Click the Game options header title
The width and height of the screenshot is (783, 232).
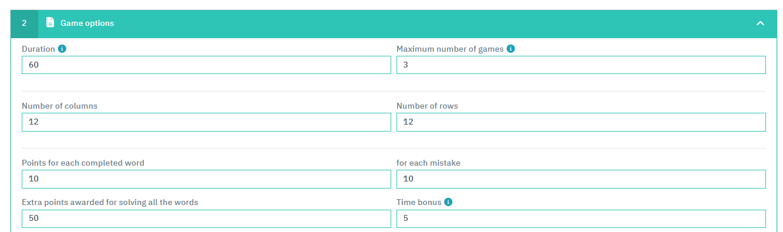pos(87,23)
